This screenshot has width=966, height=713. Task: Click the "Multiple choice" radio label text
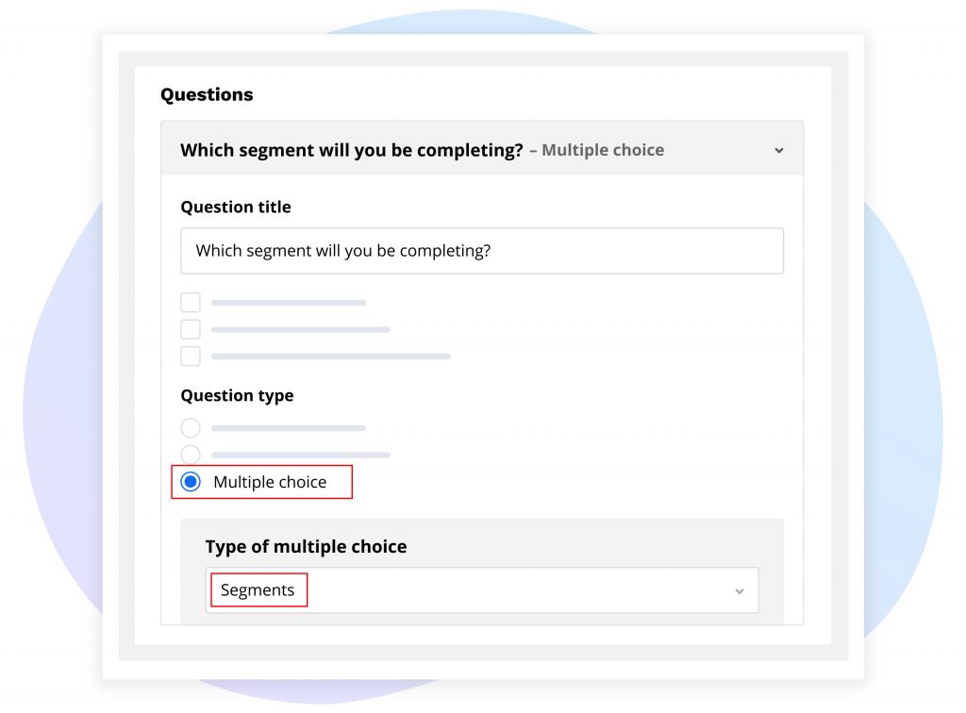(270, 482)
